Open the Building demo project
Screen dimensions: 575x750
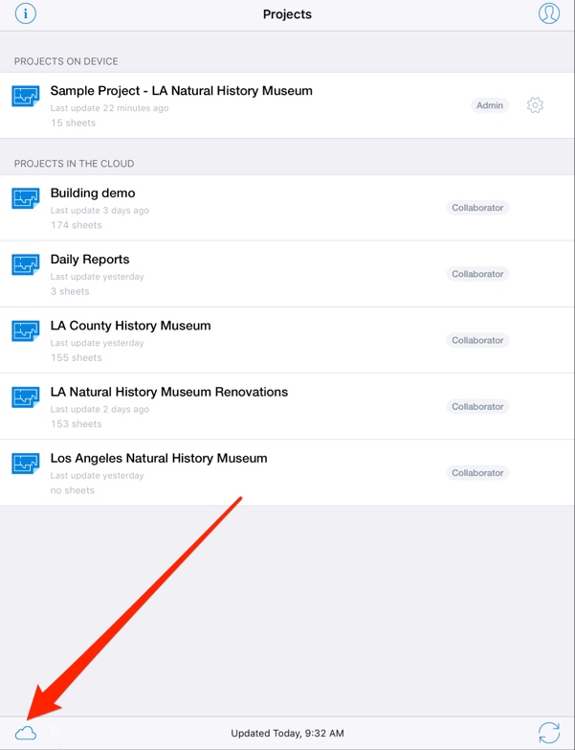pos(287,208)
